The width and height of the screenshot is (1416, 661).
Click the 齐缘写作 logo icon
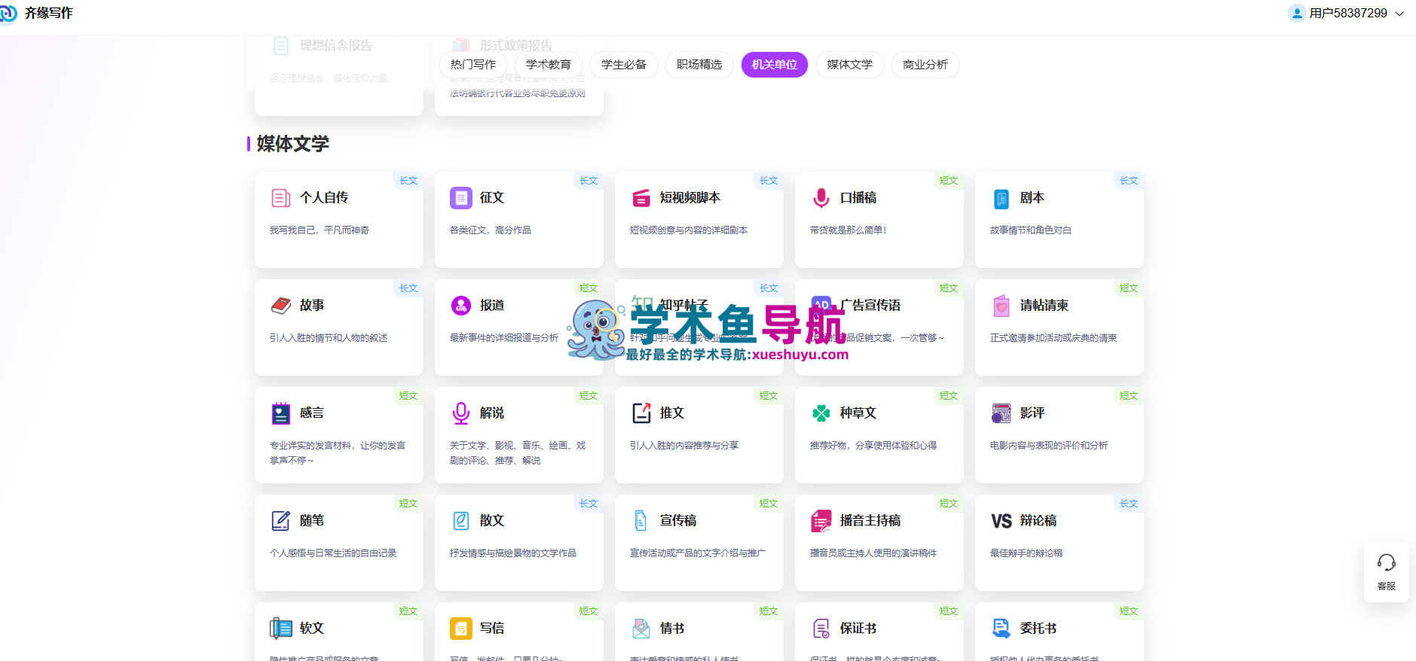[8, 14]
